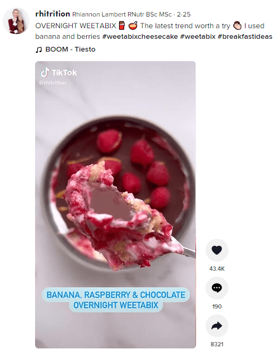
Task: Share the video using the arrow icon
Action: [217, 326]
